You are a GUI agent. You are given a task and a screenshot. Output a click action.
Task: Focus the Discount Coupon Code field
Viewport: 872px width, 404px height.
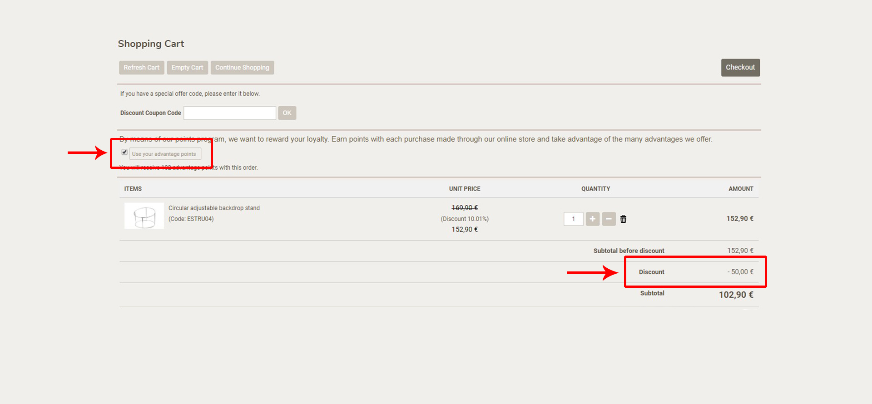pyautogui.click(x=230, y=113)
